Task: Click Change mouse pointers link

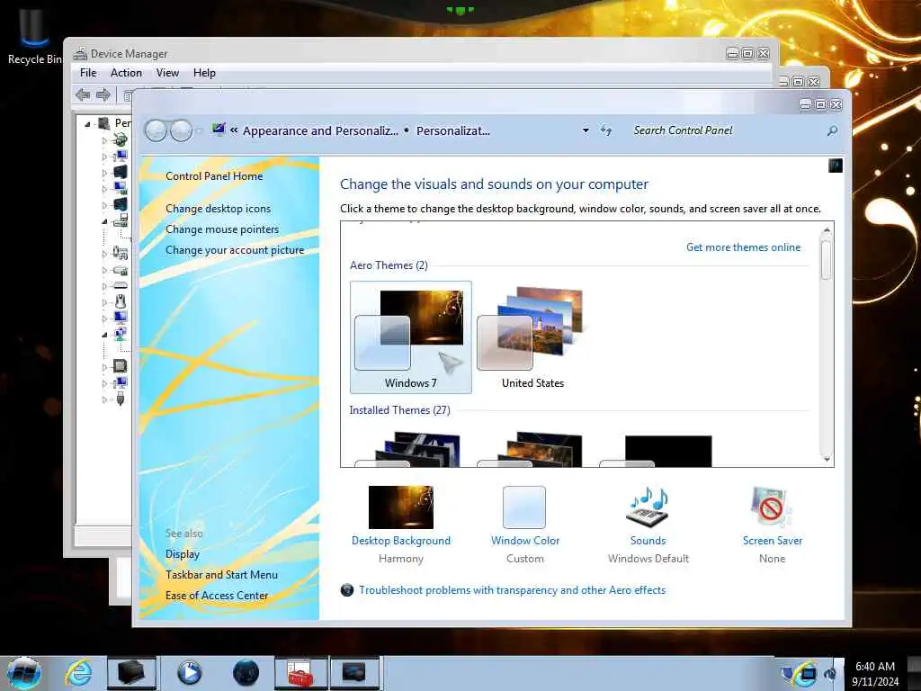Action: click(222, 229)
